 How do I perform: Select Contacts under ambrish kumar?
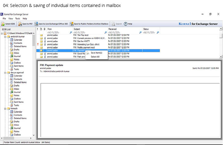pos(18,43)
